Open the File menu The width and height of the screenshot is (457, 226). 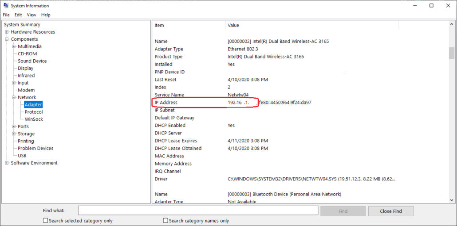click(6, 15)
